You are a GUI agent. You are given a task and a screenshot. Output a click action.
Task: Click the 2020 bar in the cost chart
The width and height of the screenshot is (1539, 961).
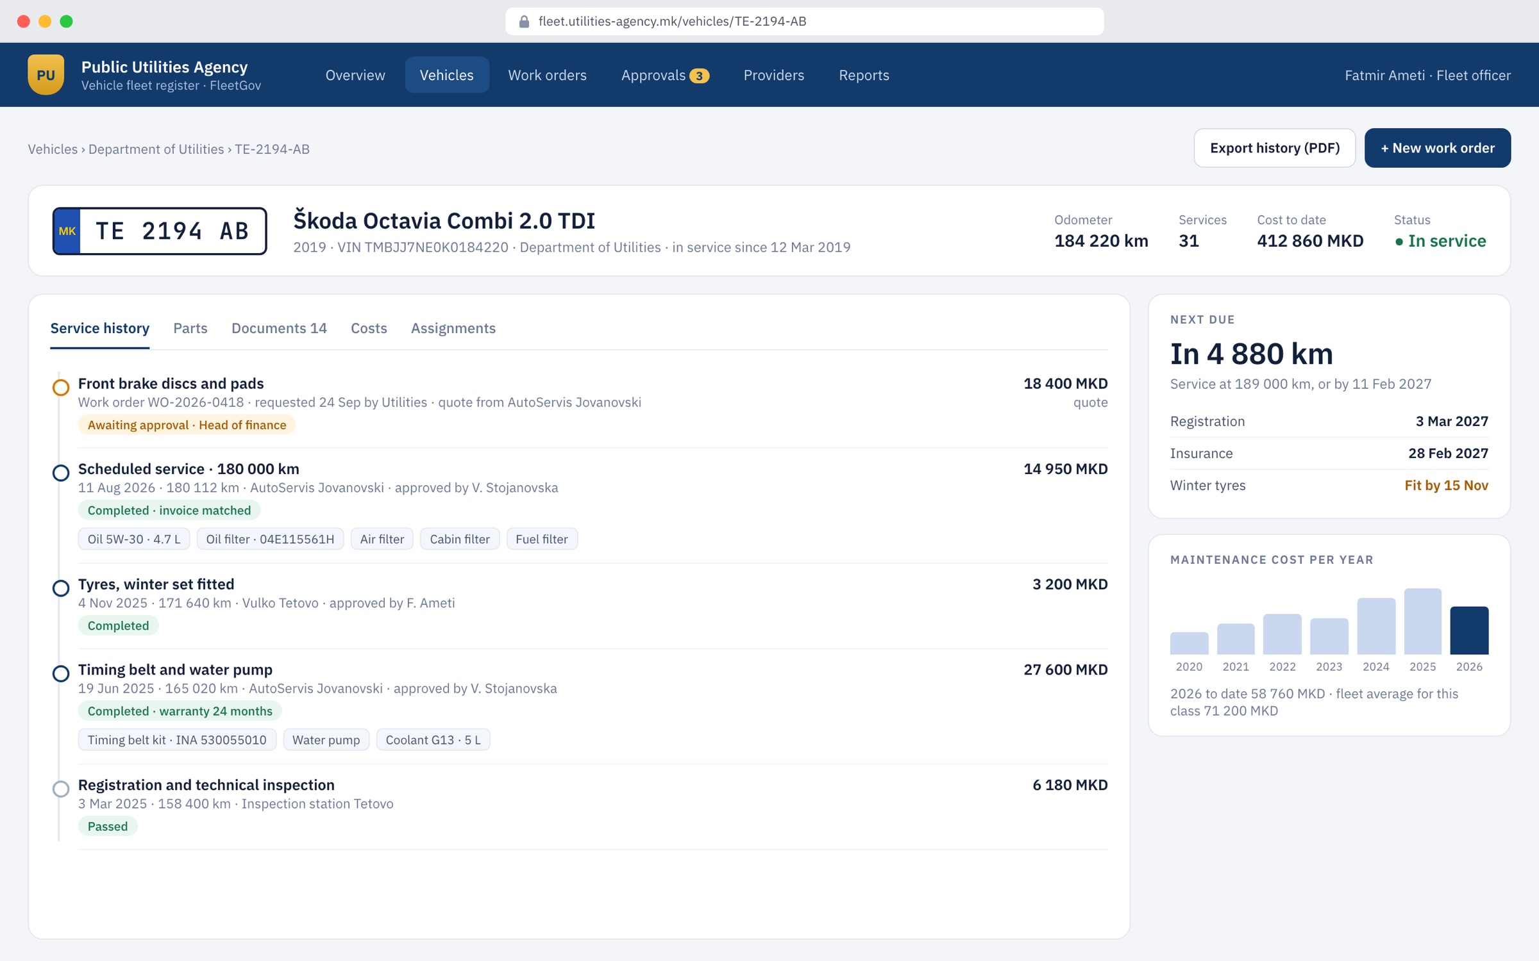tap(1189, 643)
